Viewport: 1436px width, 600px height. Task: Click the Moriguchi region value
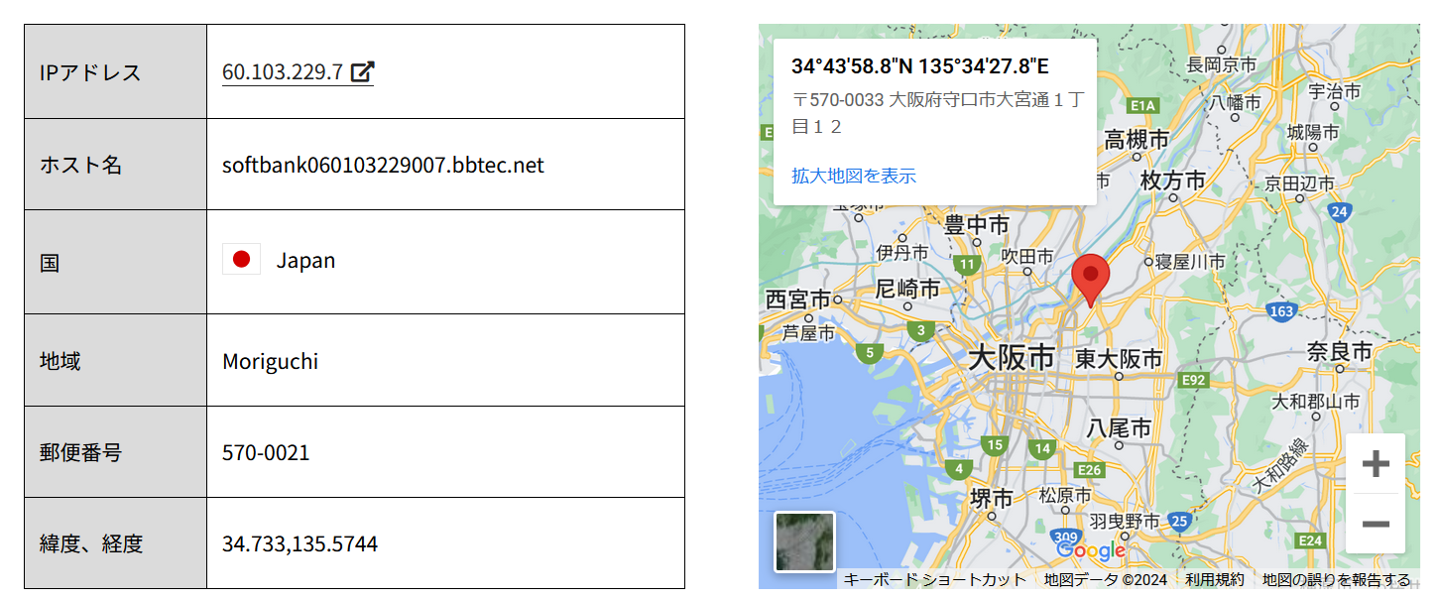click(270, 361)
